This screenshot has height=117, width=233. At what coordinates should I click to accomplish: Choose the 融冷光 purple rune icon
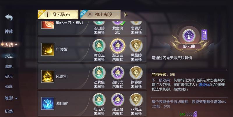(118, 73)
